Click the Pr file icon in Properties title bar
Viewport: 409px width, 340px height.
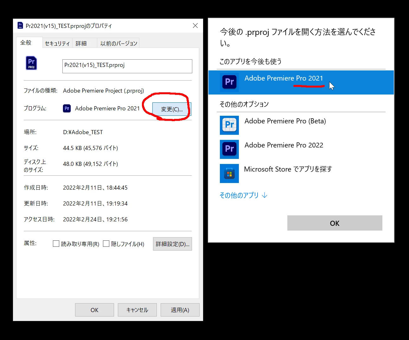click(x=20, y=25)
